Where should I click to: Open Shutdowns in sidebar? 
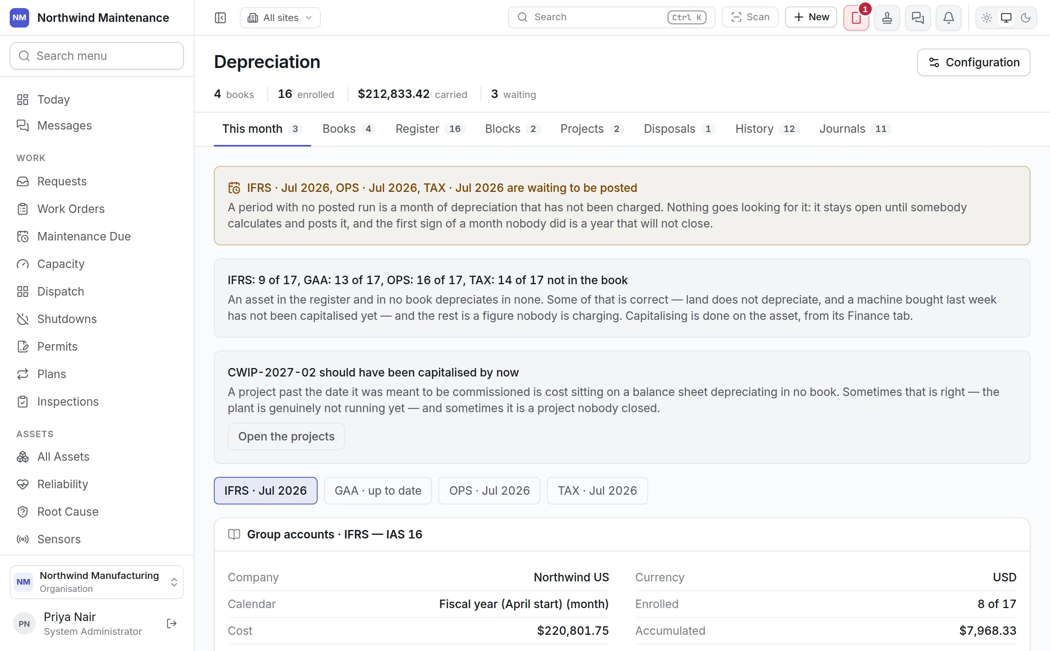pos(97,319)
